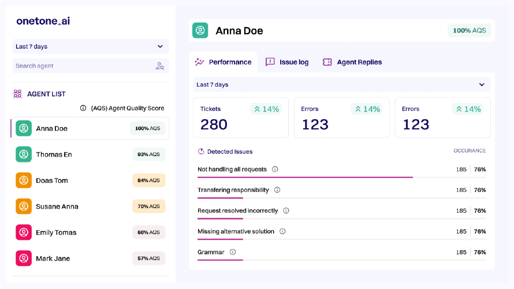The image size is (514, 289).
Task: Open the Agent Replies tab
Action: click(352, 62)
